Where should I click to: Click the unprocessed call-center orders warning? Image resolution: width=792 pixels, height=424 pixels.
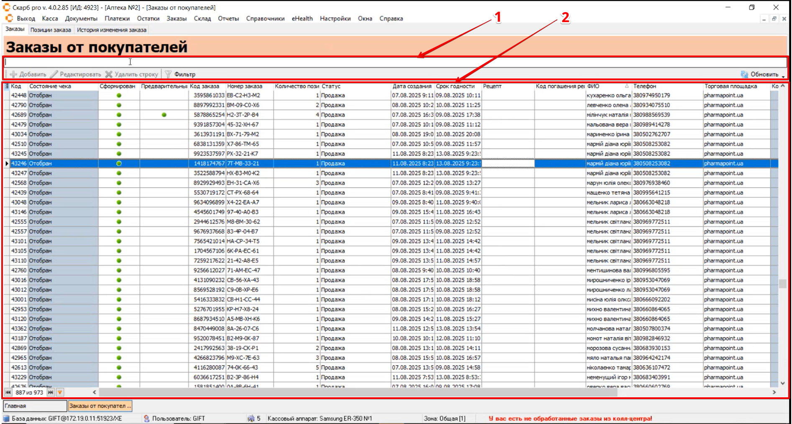[x=570, y=419]
